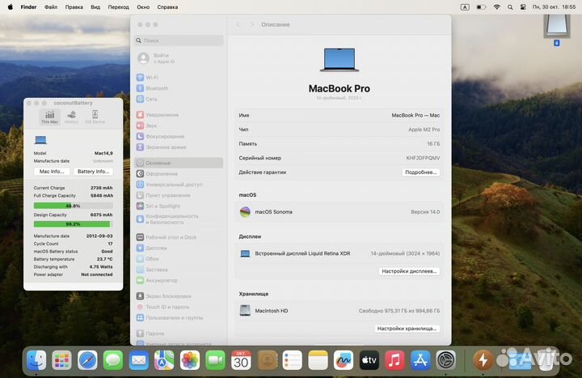Open Правка menu in menu bar
582x378 pixels.
pyautogui.click(x=74, y=7)
